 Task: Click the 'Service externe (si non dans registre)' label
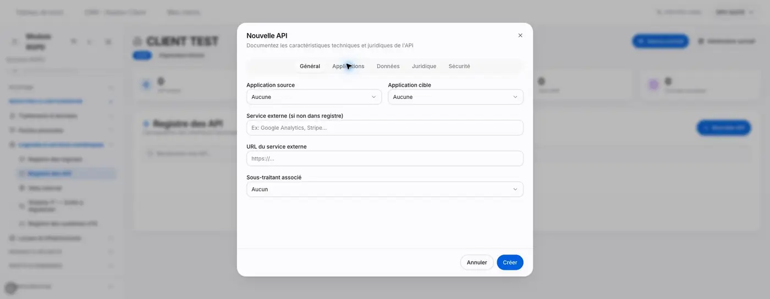click(x=295, y=116)
